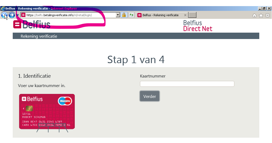Screen dimensions: 272x143
Task: Go forward with the browser Forward arrow
Action: (x=12, y=15)
